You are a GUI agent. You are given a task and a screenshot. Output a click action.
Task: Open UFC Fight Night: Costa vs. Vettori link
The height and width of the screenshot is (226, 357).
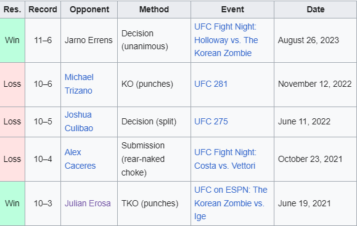coord(225,159)
